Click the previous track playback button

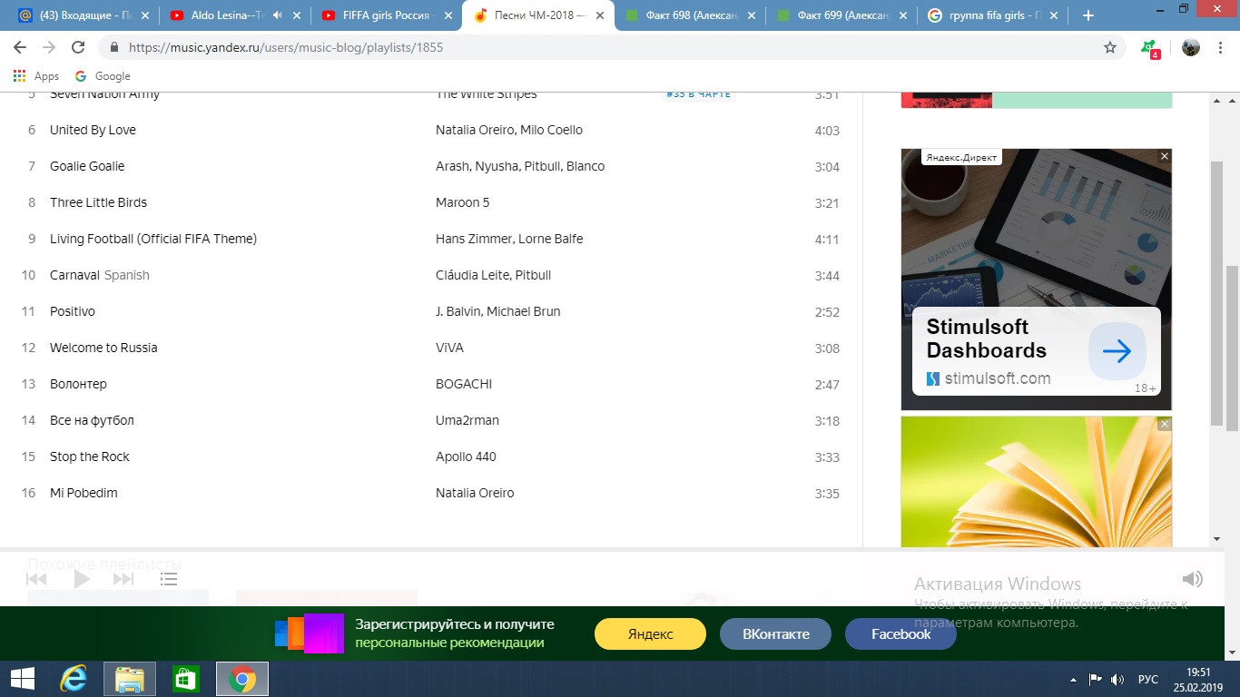tap(36, 579)
